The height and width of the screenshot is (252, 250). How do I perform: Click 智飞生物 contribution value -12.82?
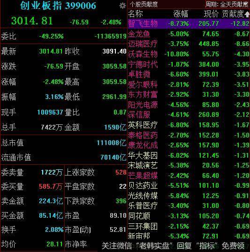(240, 23)
